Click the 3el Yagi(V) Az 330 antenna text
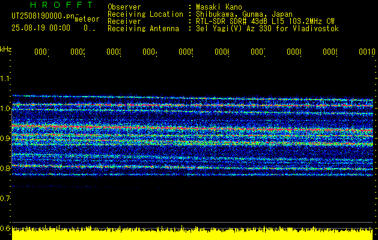The height and width of the screenshot is (240, 378). [x=267, y=29]
